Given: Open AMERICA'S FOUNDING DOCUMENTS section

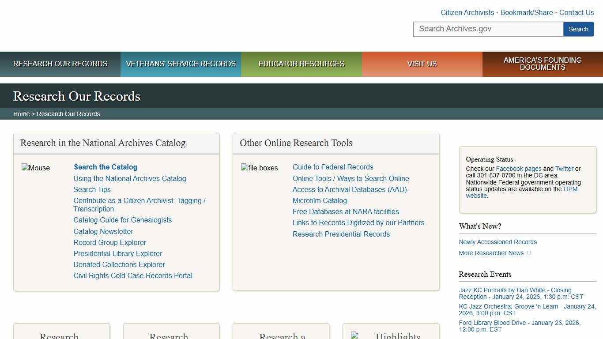Looking at the screenshot, I should (542, 64).
